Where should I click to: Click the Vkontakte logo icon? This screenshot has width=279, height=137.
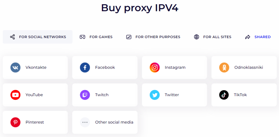(x=16, y=68)
